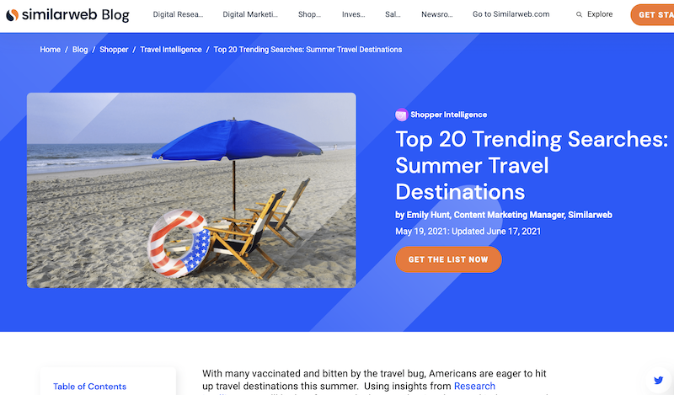Open the Digital Marketing menu
The image size is (674, 395).
click(250, 14)
